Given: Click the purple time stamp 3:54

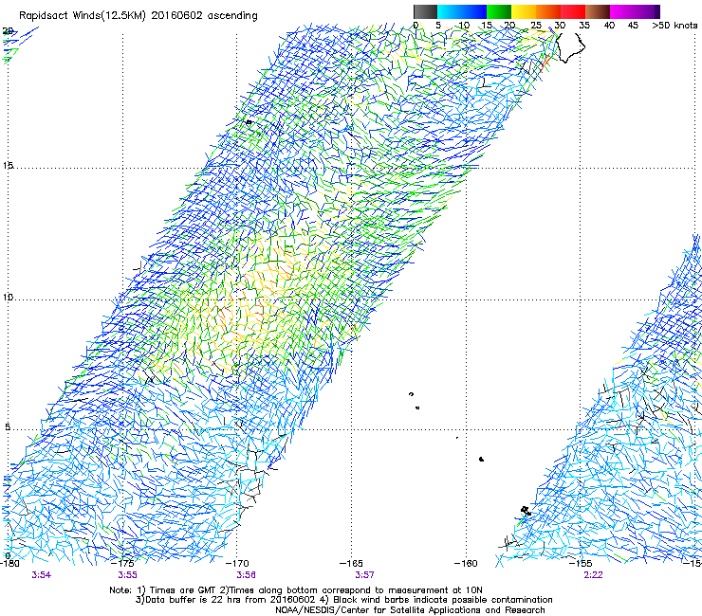Looking at the screenshot, I should [x=41, y=575].
